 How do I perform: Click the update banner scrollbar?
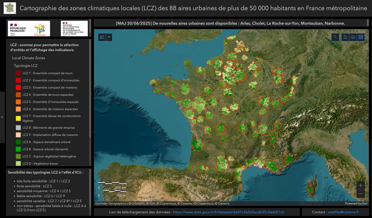[368, 23]
